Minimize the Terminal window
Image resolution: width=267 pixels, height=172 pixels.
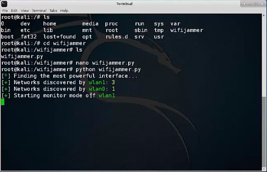point(250,4)
